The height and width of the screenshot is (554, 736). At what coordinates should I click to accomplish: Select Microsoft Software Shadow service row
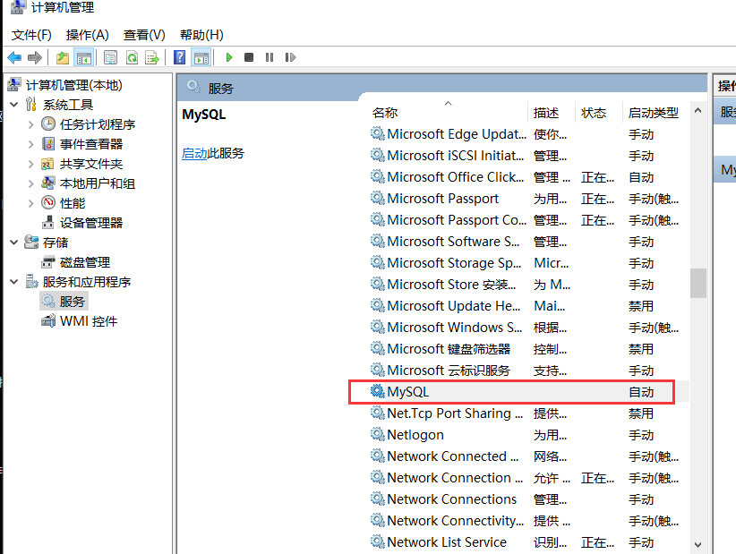click(x=528, y=242)
